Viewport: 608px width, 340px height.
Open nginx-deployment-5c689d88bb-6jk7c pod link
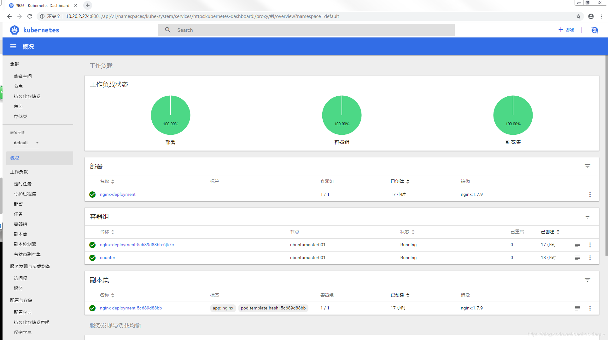[137, 245]
